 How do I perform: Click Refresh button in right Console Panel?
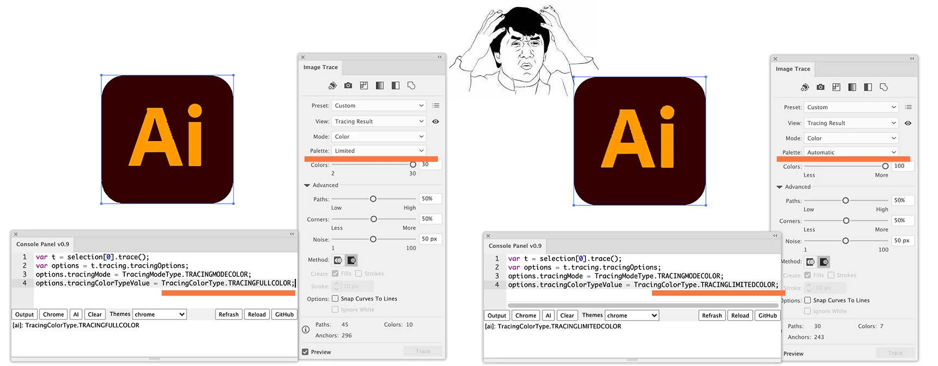(712, 315)
